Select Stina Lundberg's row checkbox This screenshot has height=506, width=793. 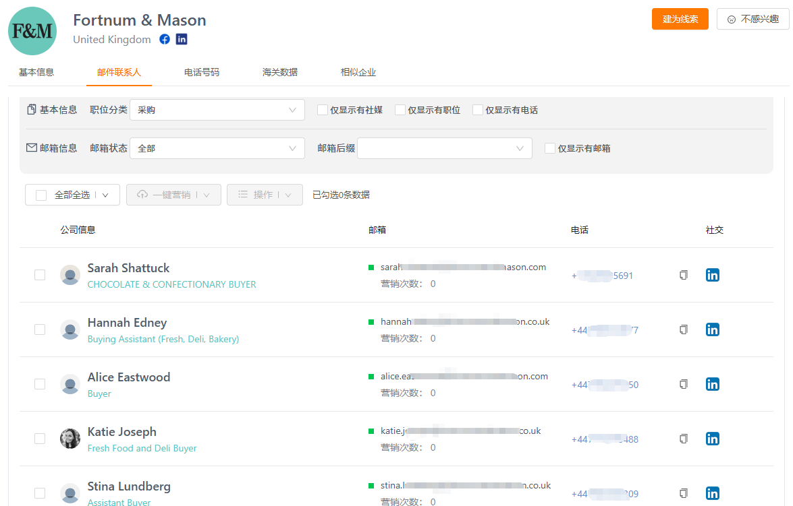[x=40, y=493]
